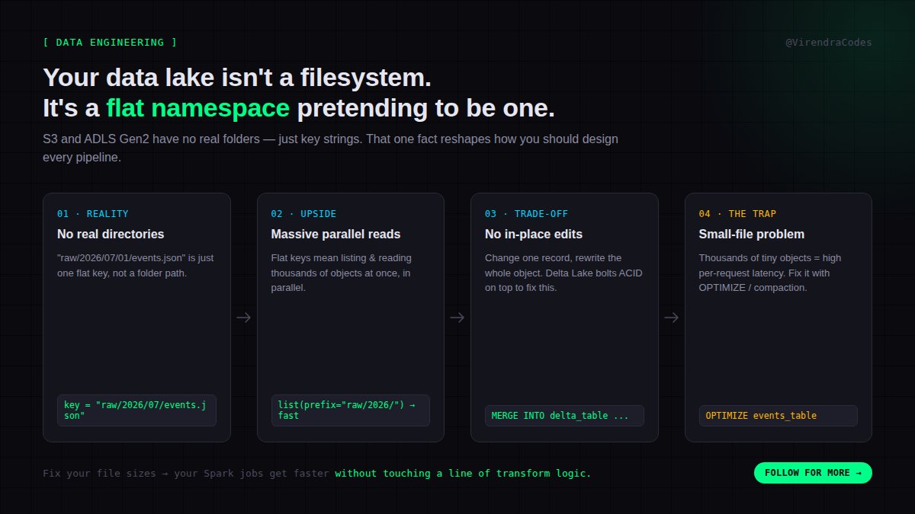Select the [ DATA ENGINEERING ] tag
The width and height of the screenshot is (915, 514).
click(x=110, y=43)
